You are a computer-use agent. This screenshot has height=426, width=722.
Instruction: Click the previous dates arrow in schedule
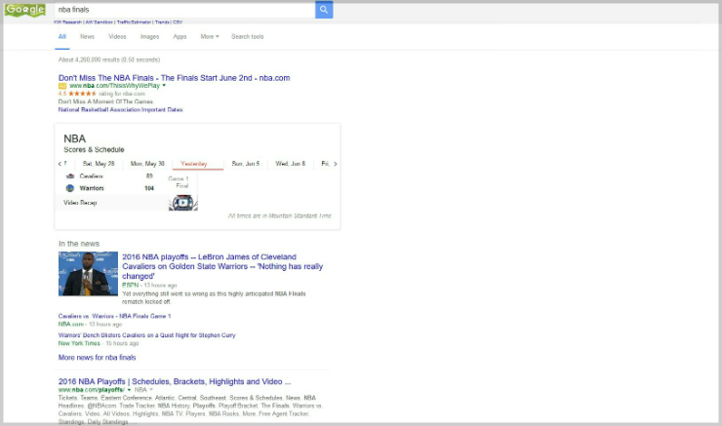[60, 164]
